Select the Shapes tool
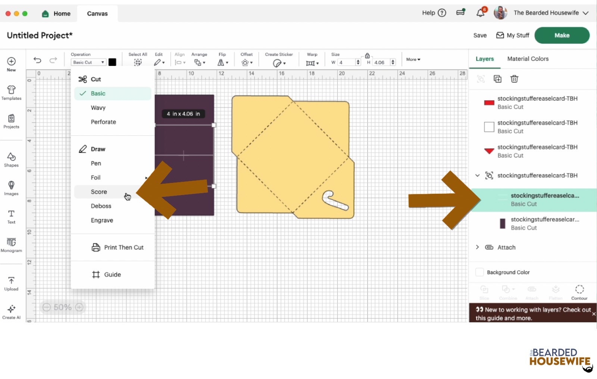The height and width of the screenshot is (379, 597). coord(11,160)
